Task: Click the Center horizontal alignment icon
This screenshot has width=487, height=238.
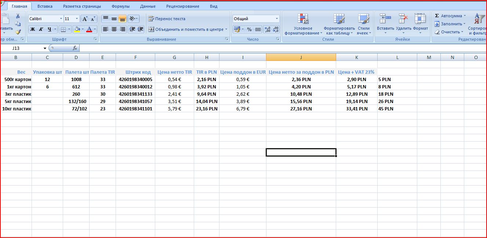Action: (114, 29)
